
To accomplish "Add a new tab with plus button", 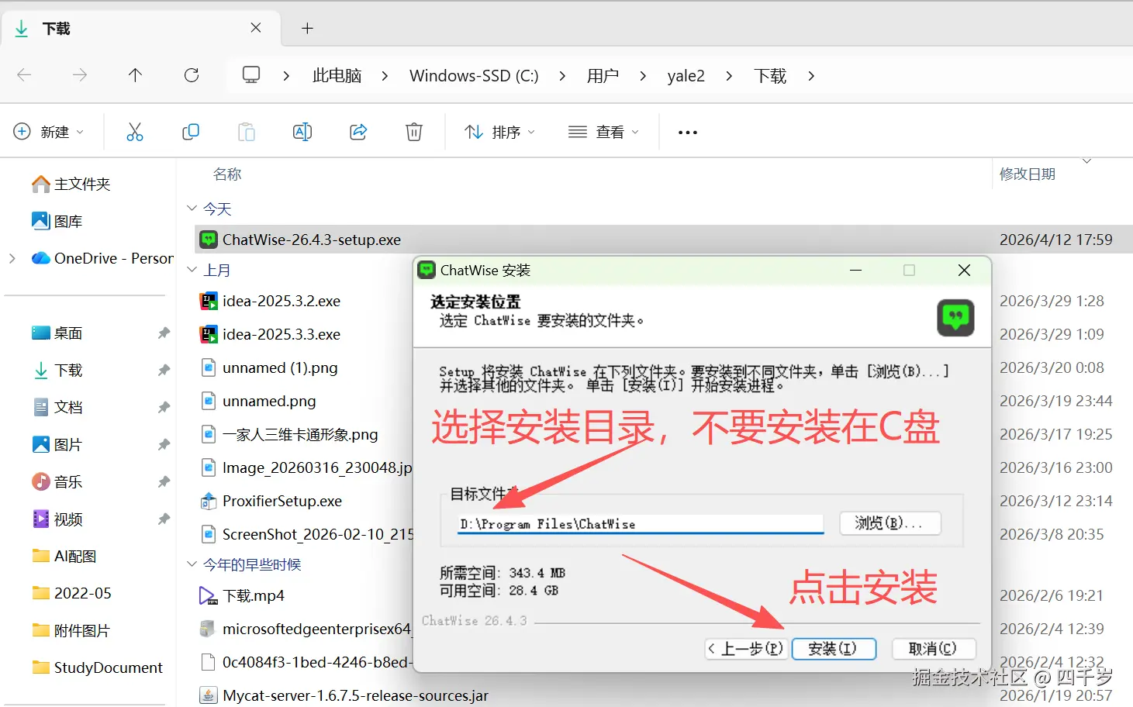I will pos(307,28).
